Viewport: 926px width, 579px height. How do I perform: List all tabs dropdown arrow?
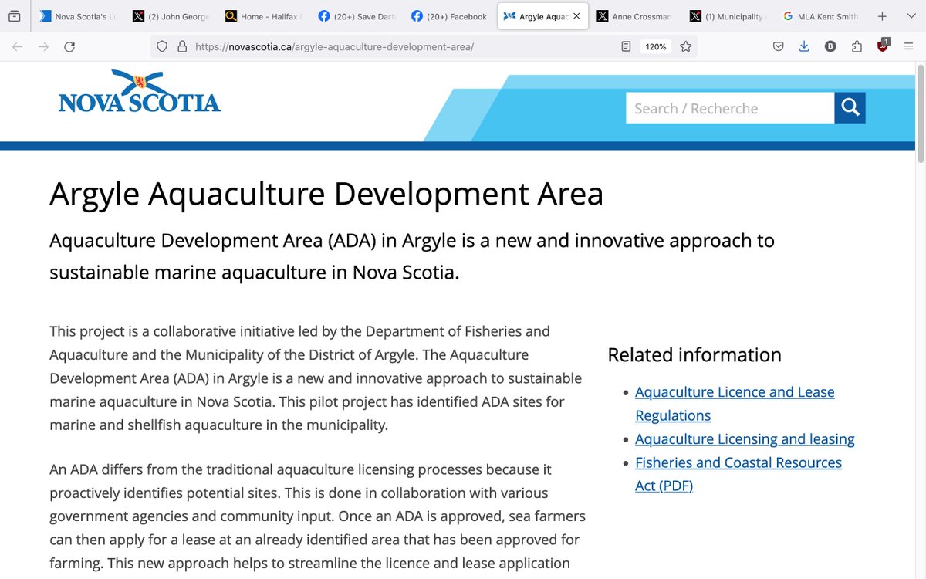tap(910, 16)
